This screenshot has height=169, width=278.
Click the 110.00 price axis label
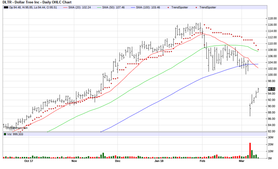(x=272, y=43)
